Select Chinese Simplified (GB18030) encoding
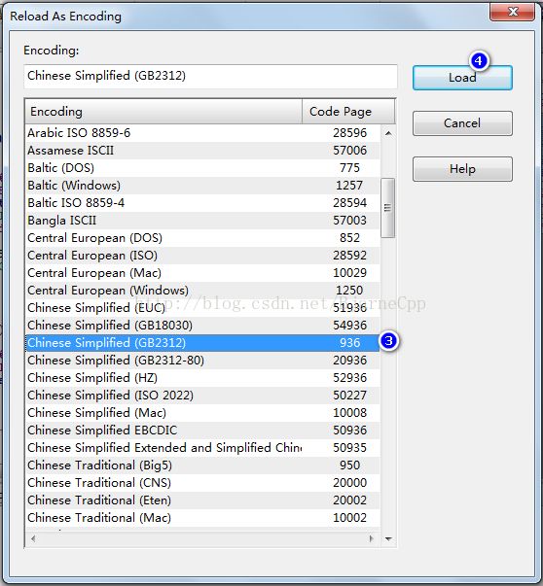The height and width of the screenshot is (586, 543). click(x=202, y=326)
